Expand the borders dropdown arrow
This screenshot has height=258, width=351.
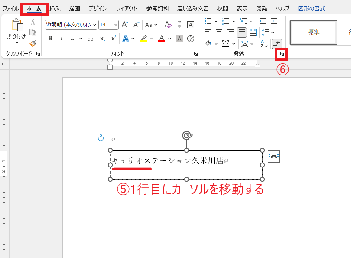tap(234, 44)
